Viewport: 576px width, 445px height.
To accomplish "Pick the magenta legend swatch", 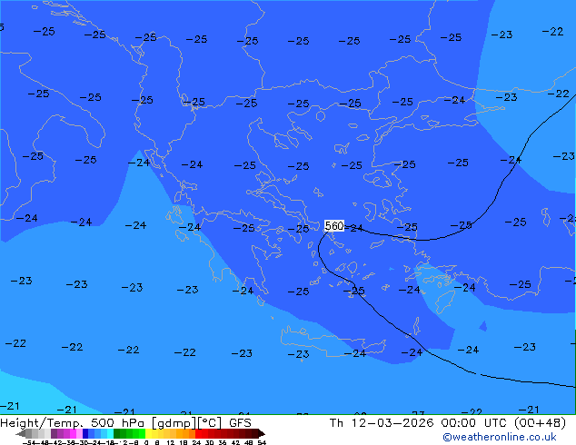I will tap(73, 433).
